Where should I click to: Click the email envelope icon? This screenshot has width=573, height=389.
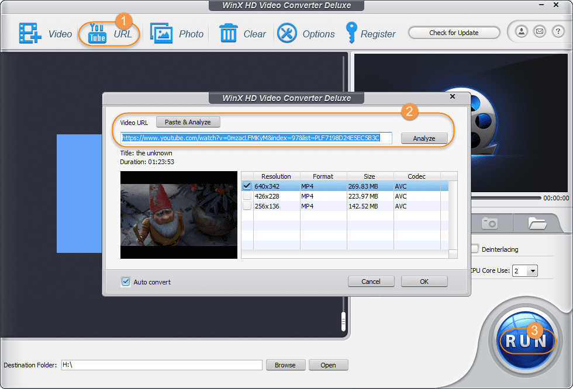(x=540, y=32)
